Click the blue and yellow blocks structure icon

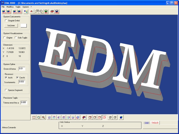[26, 11]
